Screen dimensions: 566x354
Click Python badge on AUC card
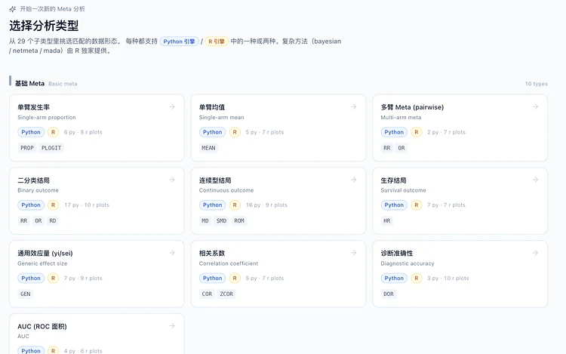pyautogui.click(x=31, y=350)
